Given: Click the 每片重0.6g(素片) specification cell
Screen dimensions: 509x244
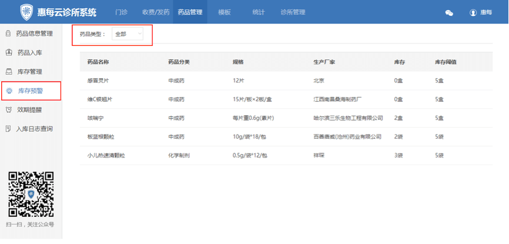Looking at the screenshot, I should tap(253, 118).
